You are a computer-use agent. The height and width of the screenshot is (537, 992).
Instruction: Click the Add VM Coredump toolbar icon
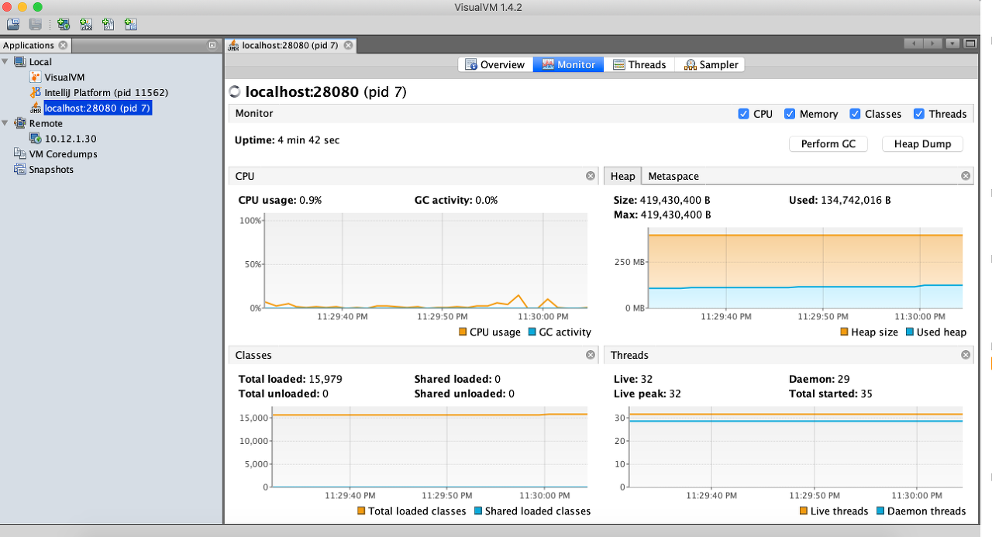(x=108, y=25)
